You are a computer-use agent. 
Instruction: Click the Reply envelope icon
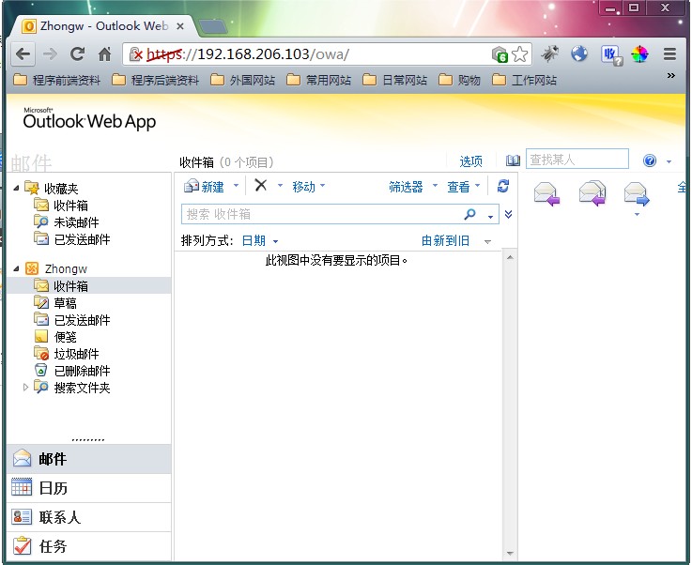point(546,194)
